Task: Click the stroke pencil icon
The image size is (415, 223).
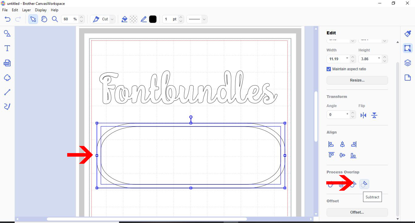Action: pos(144,19)
